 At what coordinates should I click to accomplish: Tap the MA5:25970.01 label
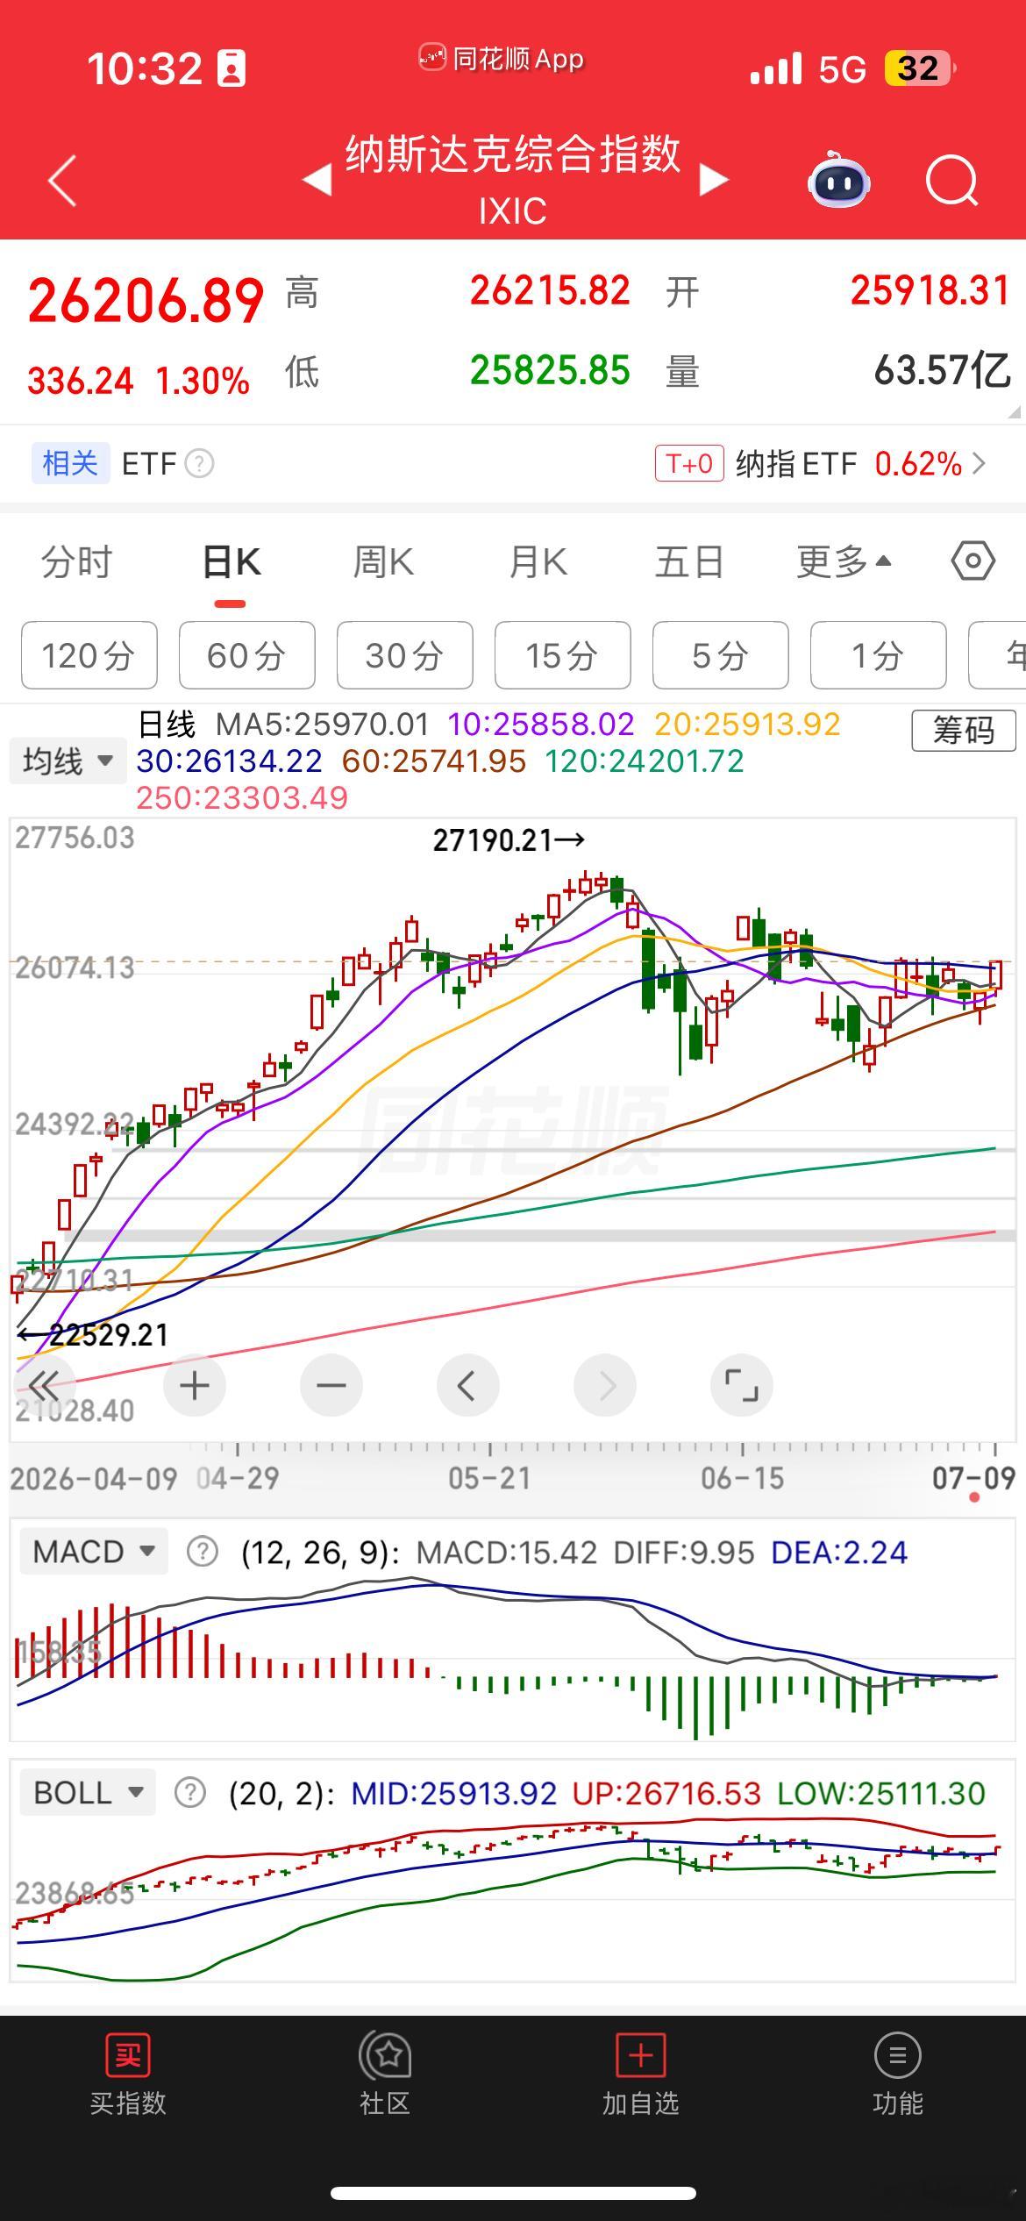pyautogui.click(x=323, y=725)
